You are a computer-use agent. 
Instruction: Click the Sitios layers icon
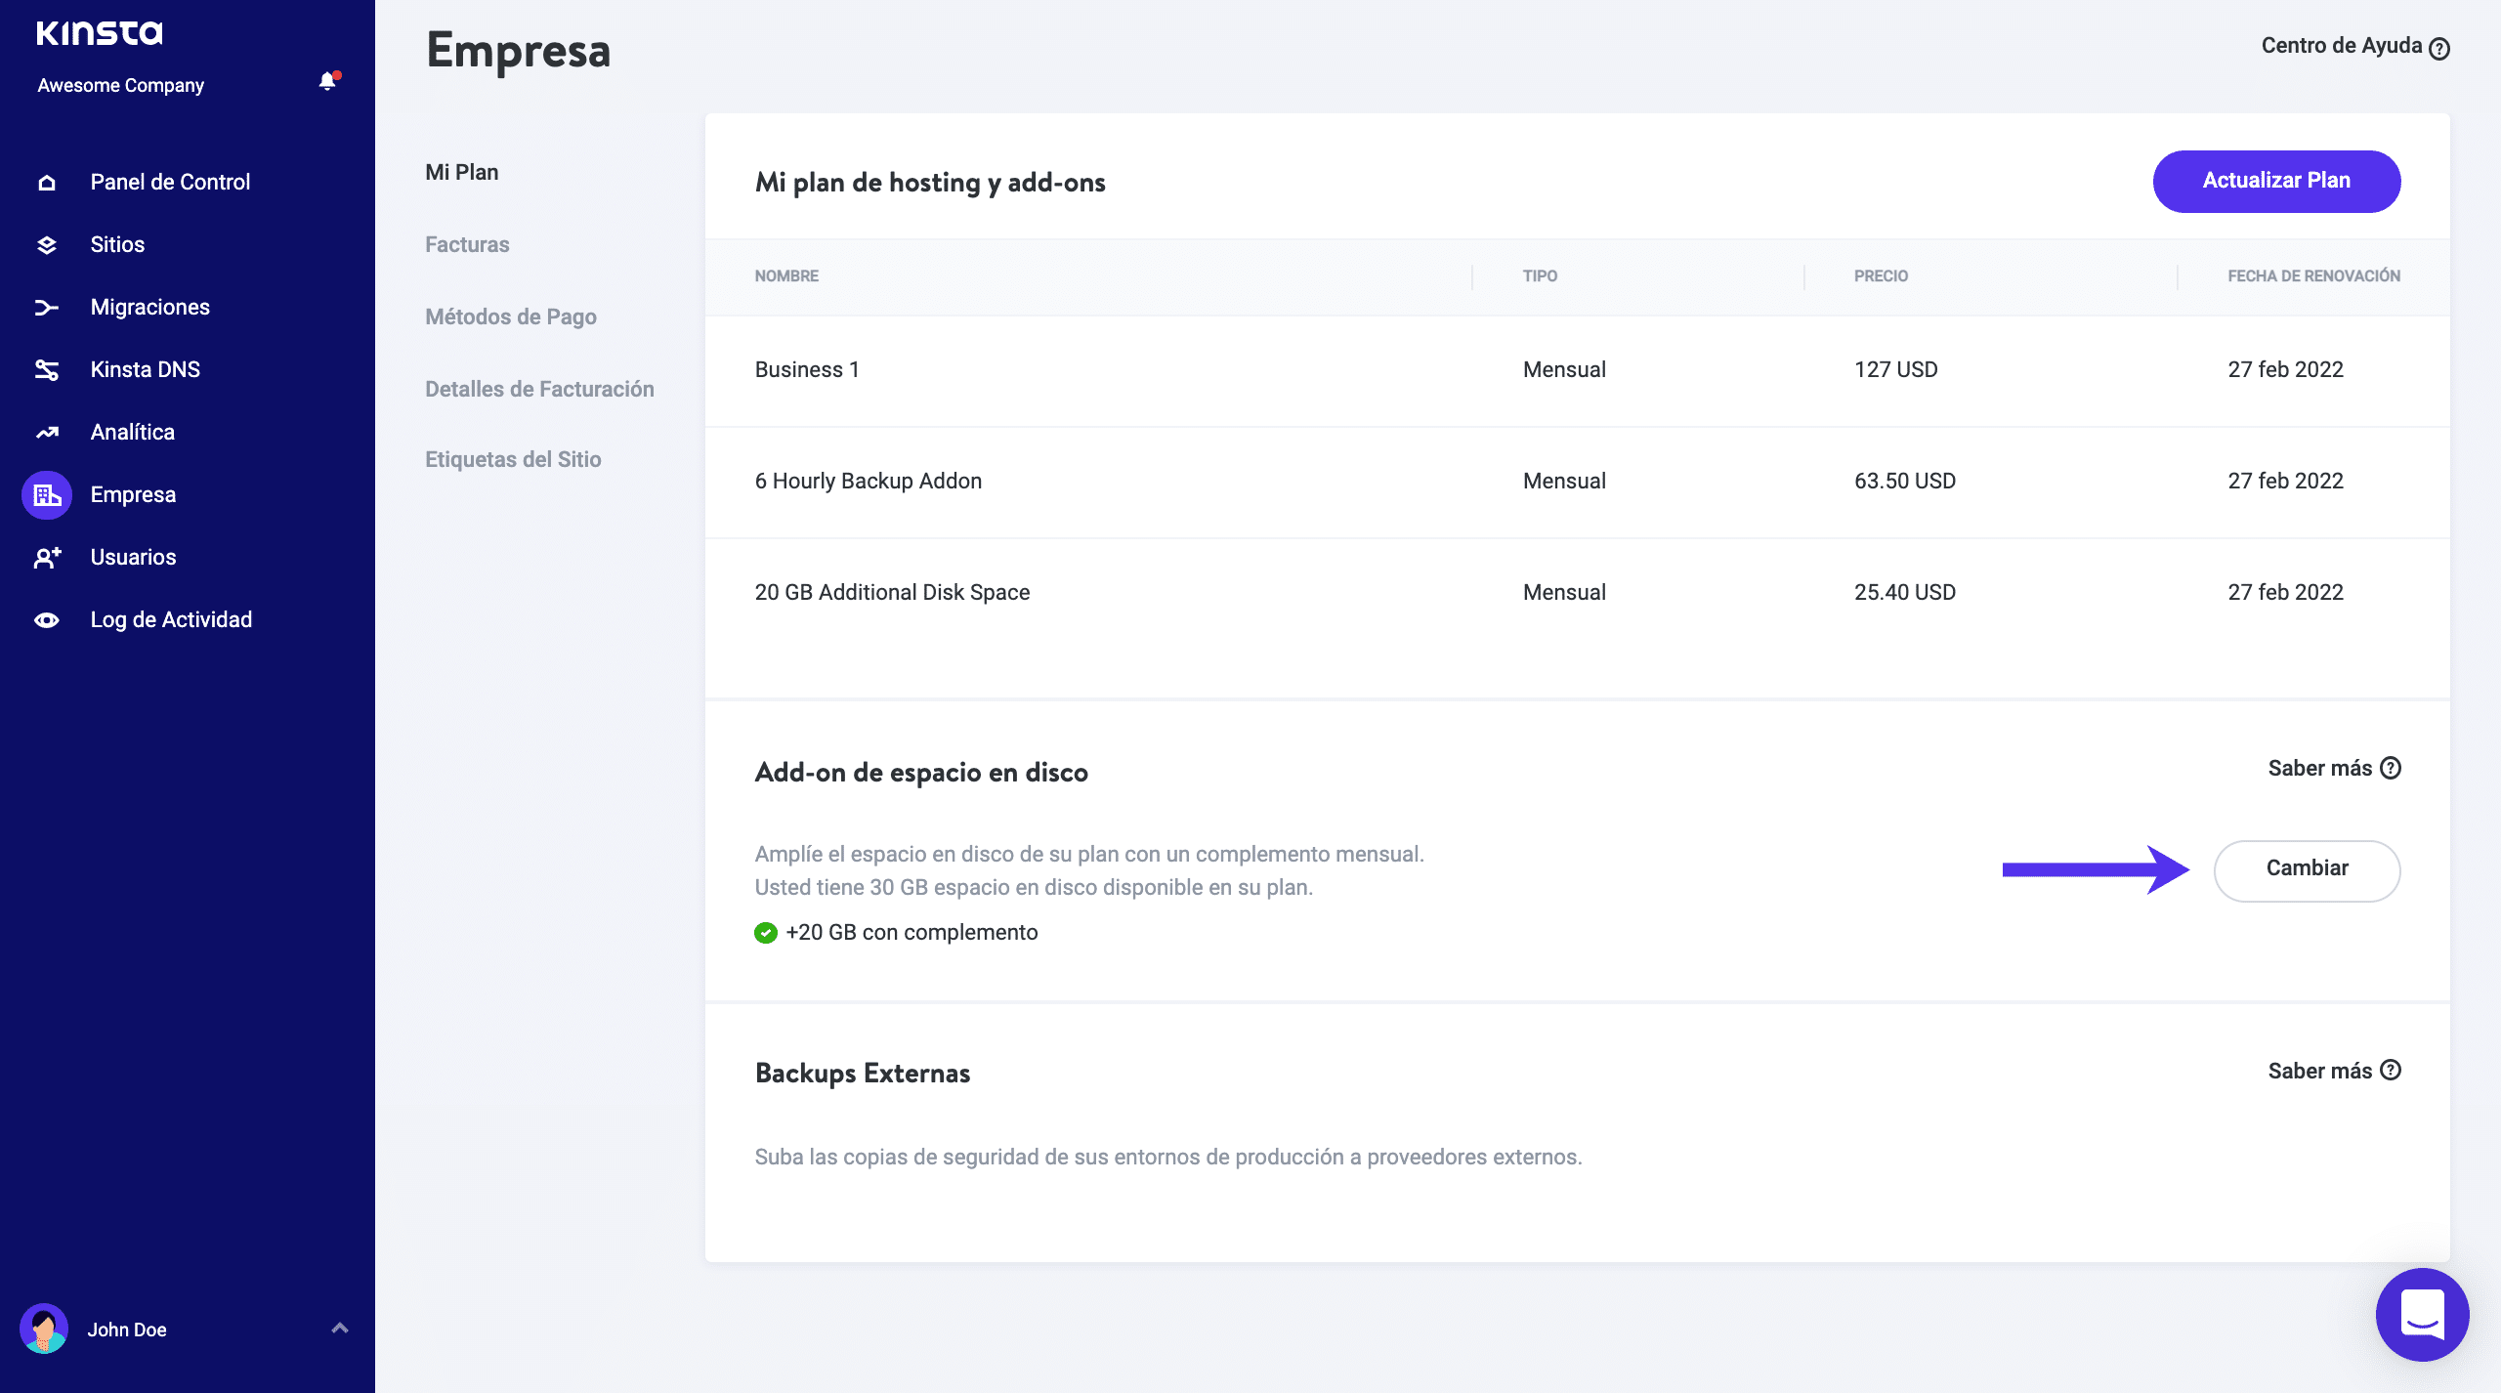pyautogui.click(x=47, y=245)
